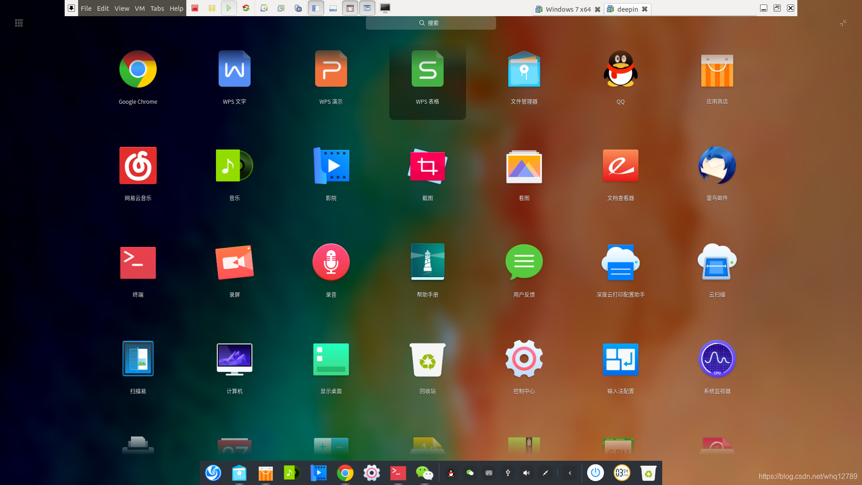
Task: Open the 控制中心 control center
Action: coord(524,359)
